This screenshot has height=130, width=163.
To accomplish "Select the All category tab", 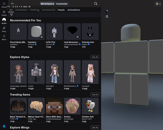I will coord(11,10).
